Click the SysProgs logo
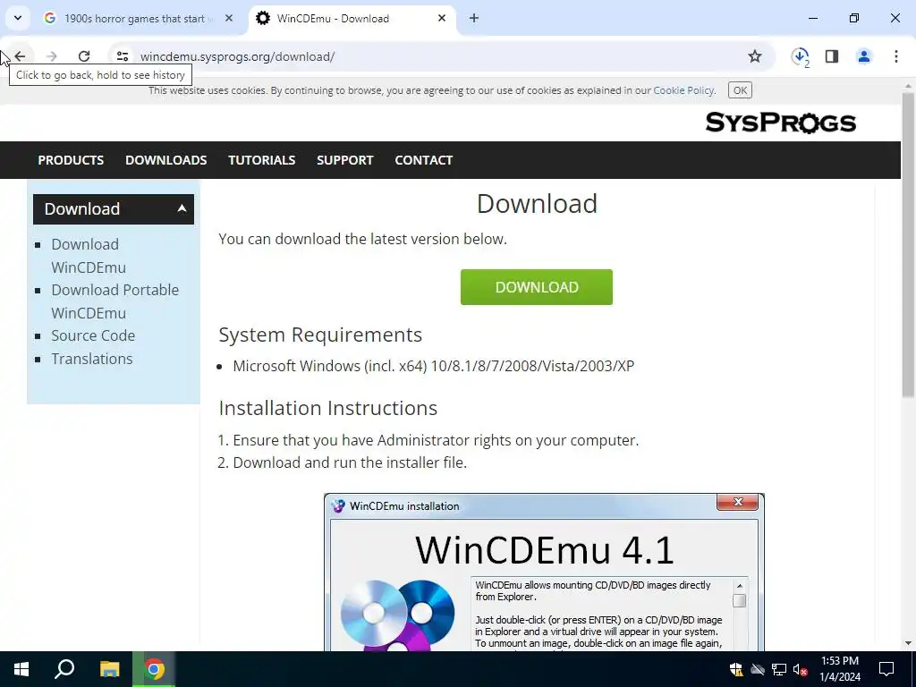The image size is (916, 687). point(780,123)
